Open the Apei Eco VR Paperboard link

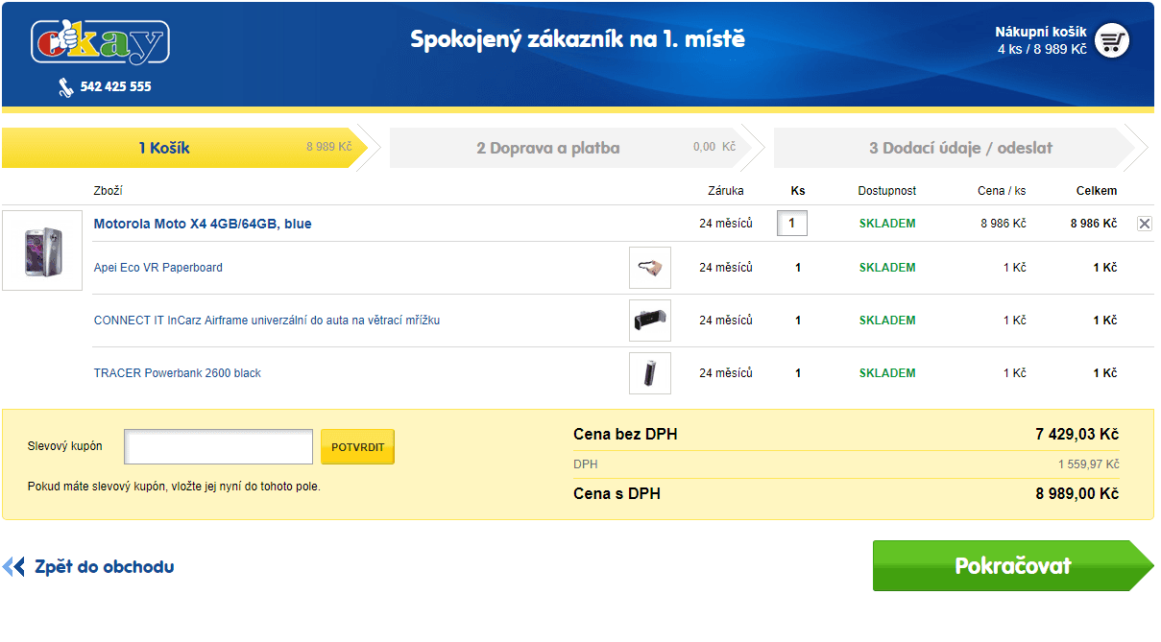[158, 268]
